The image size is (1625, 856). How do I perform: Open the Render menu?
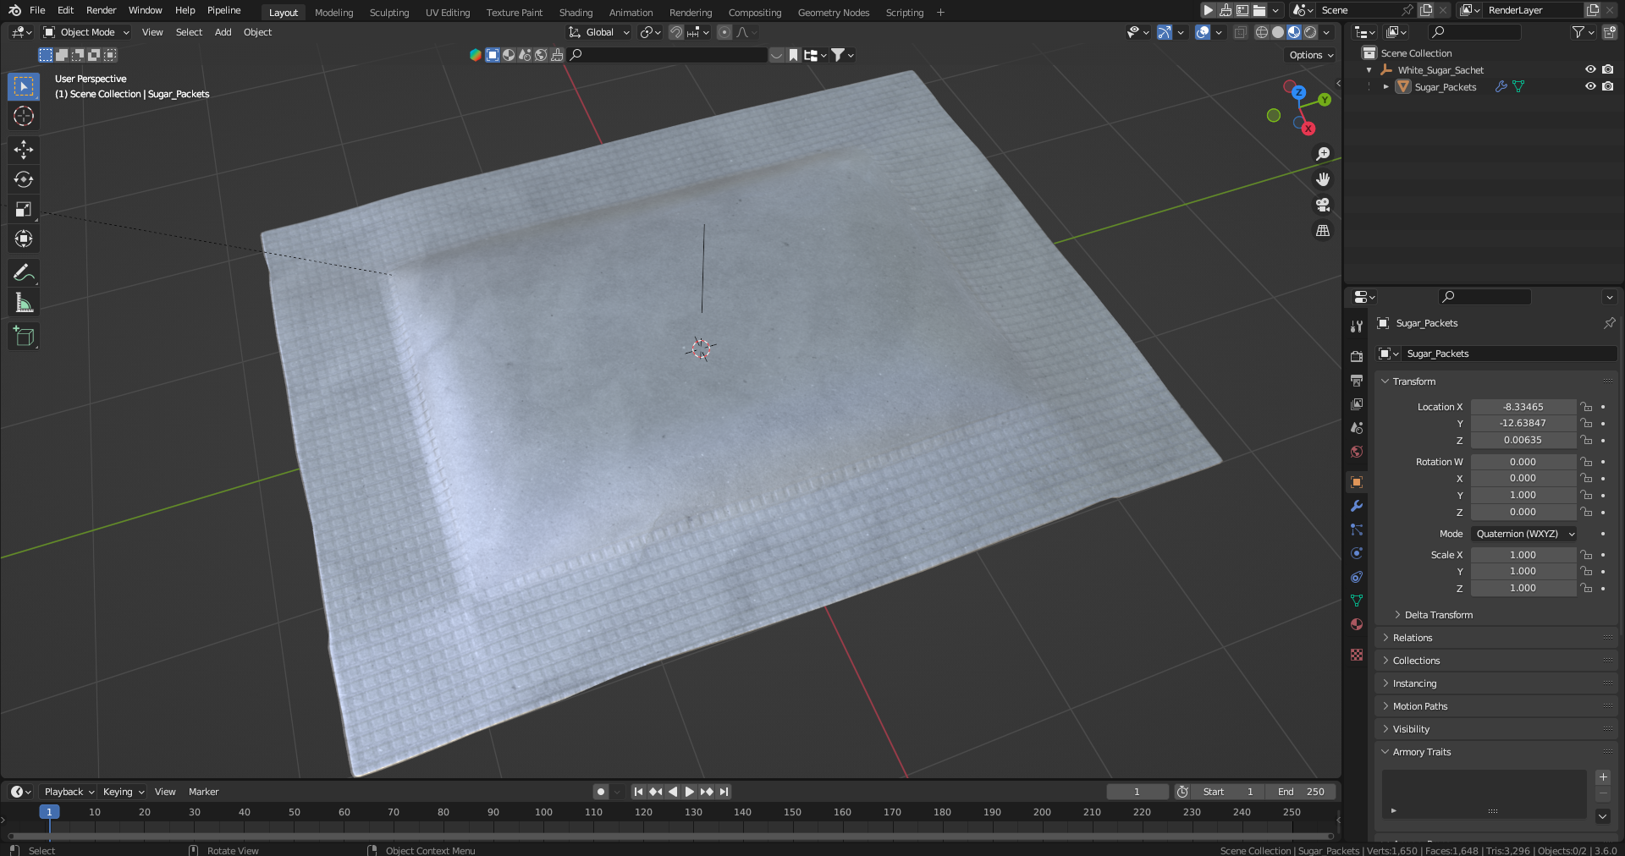pyautogui.click(x=101, y=10)
